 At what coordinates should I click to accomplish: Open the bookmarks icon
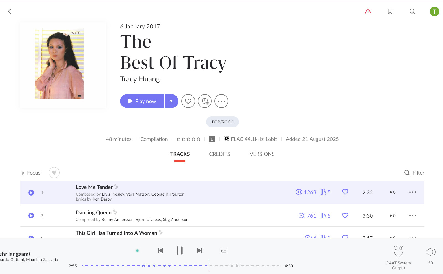coord(390,11)
